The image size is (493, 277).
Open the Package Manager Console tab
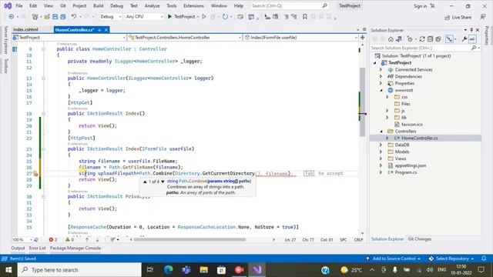(x=75, y=248)
